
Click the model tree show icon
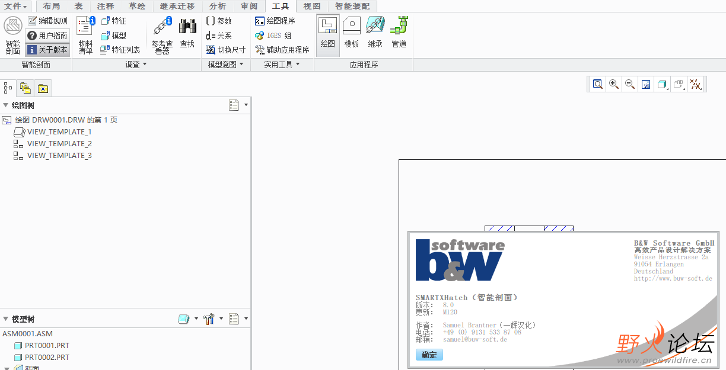[x=184, y=319]
